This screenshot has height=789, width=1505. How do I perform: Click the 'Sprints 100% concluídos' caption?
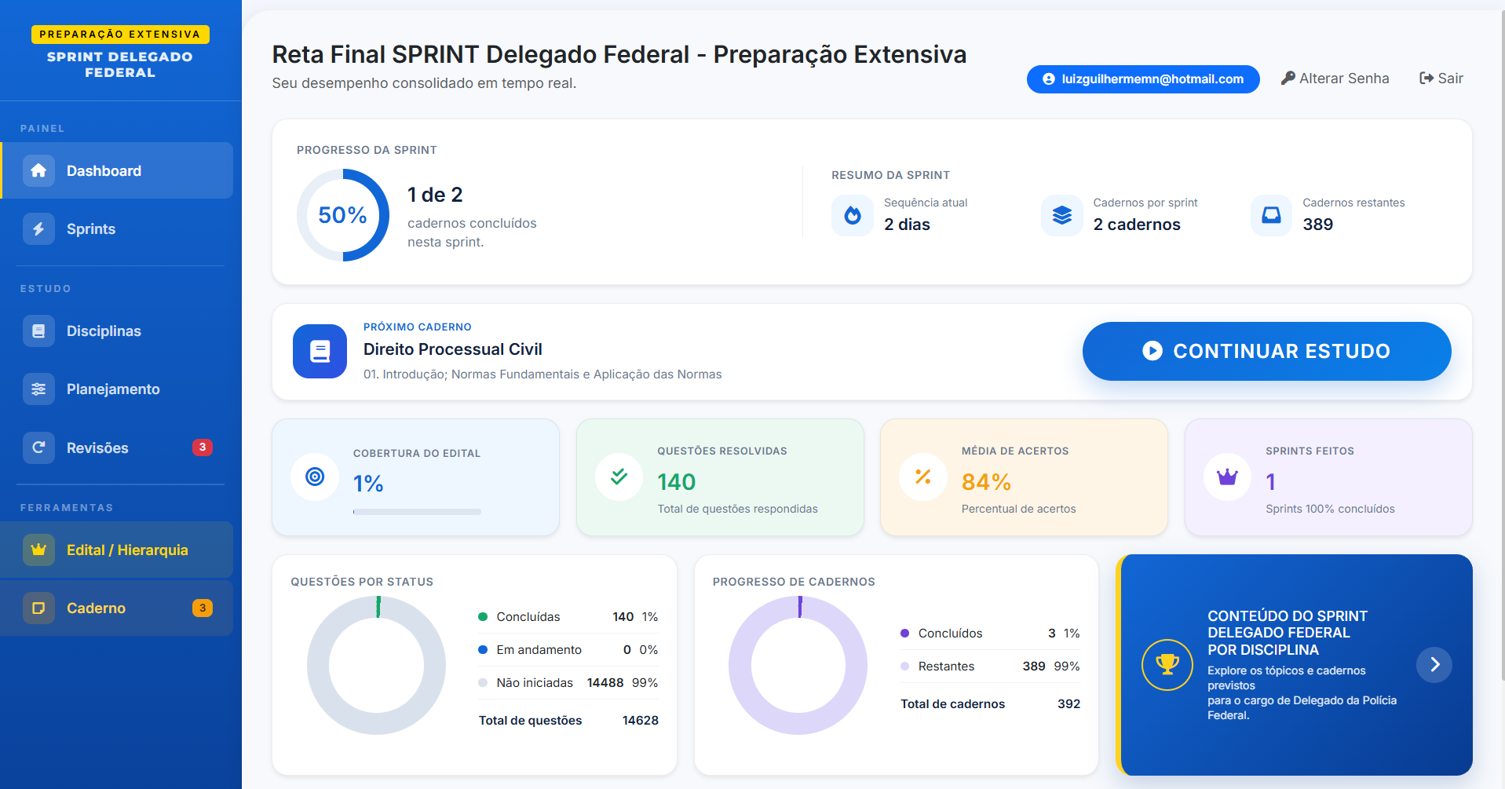(x=1330, y=509)
